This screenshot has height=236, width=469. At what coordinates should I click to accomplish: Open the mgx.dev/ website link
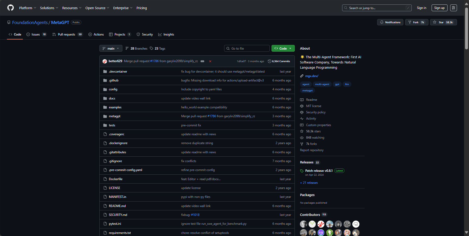[312, 76]
